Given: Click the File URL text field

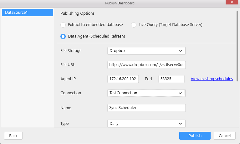Looking at the screenshot, I should (x=146, y=65).
